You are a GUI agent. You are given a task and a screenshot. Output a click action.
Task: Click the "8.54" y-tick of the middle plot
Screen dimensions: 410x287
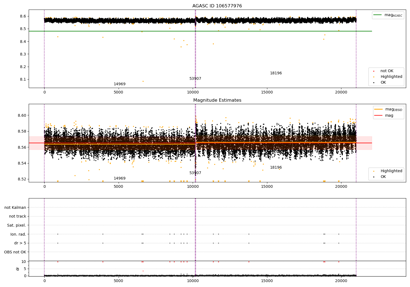click(22, 163)
